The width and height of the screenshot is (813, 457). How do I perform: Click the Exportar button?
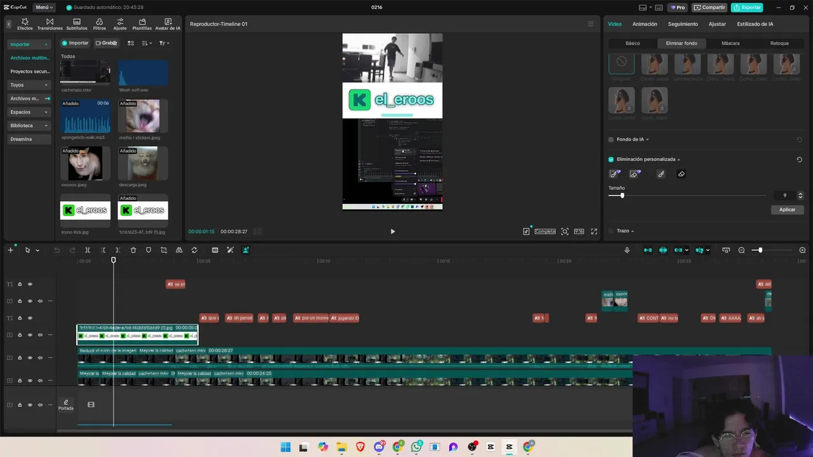pos(747,8)
